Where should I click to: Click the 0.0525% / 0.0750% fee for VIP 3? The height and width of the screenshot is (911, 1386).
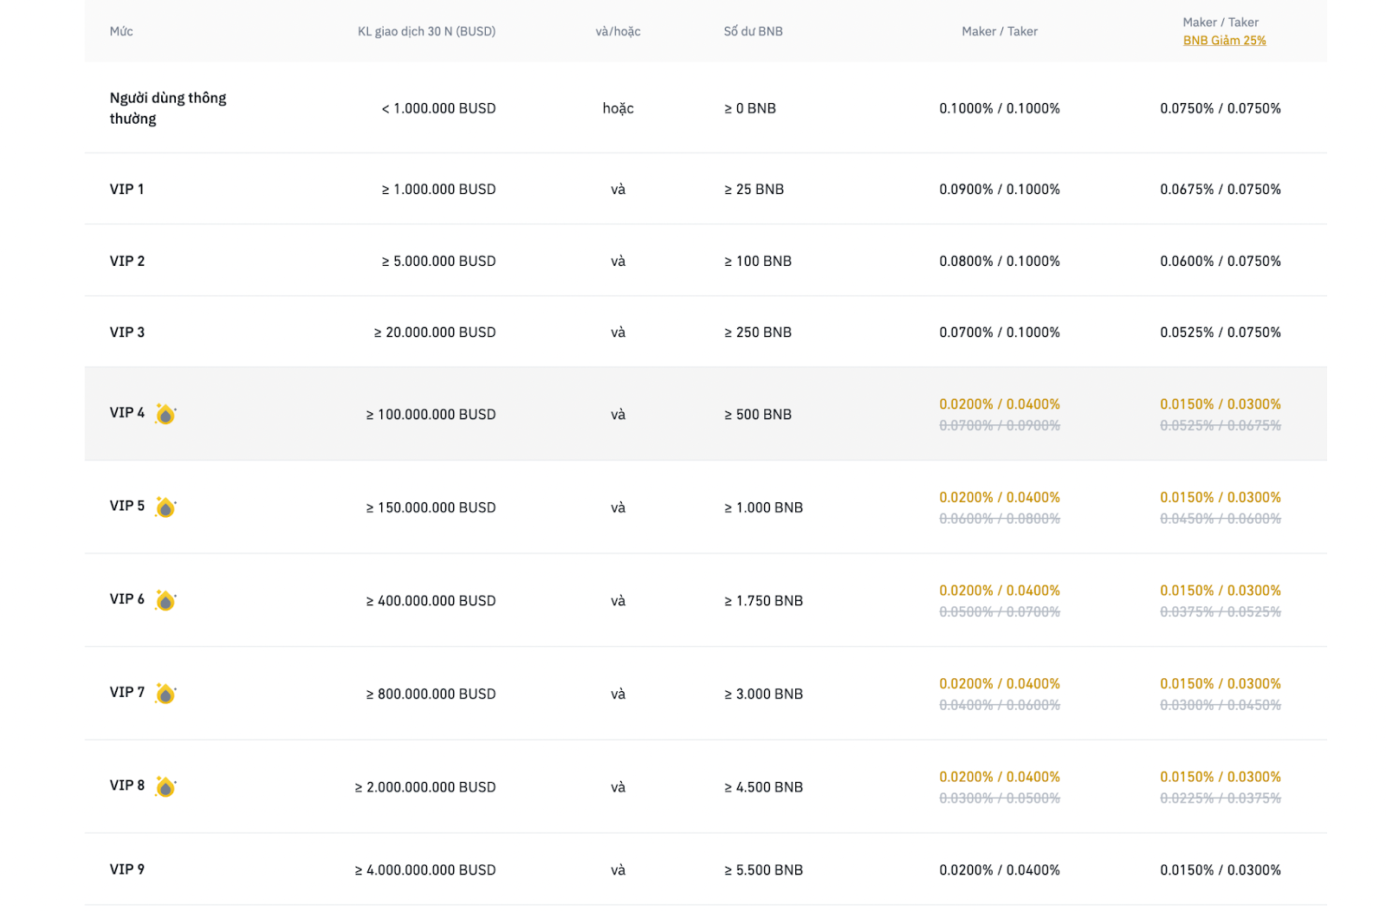click(1220, 332)
